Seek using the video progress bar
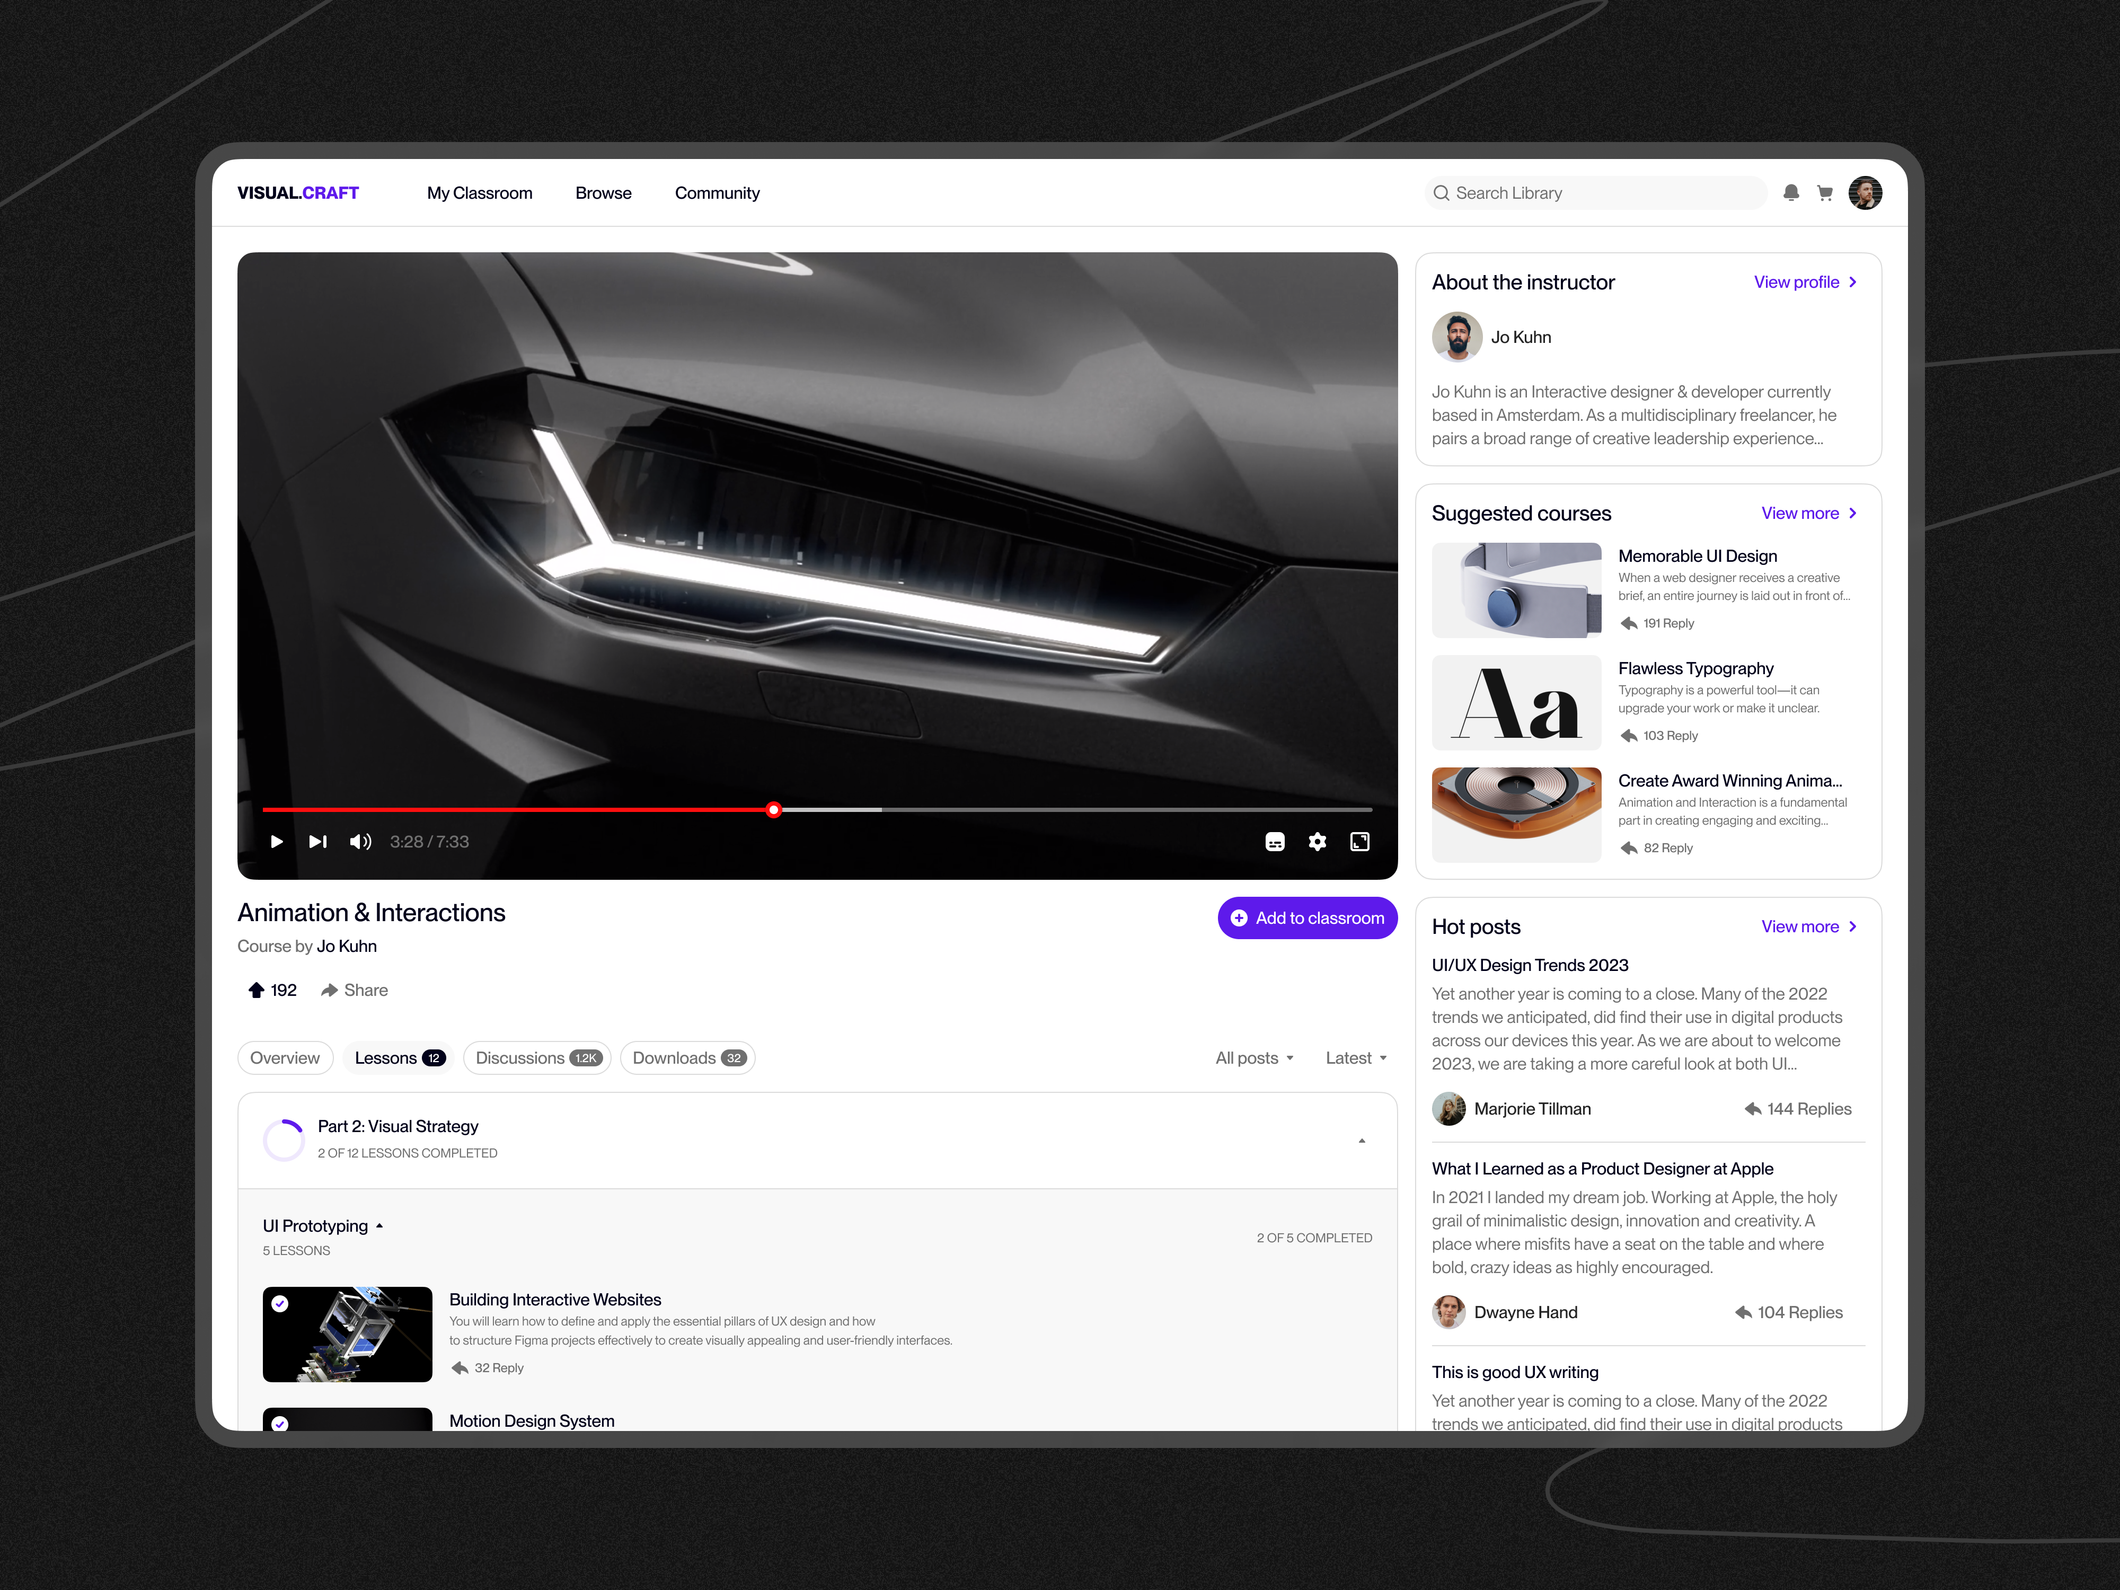 tap(773, 809)
